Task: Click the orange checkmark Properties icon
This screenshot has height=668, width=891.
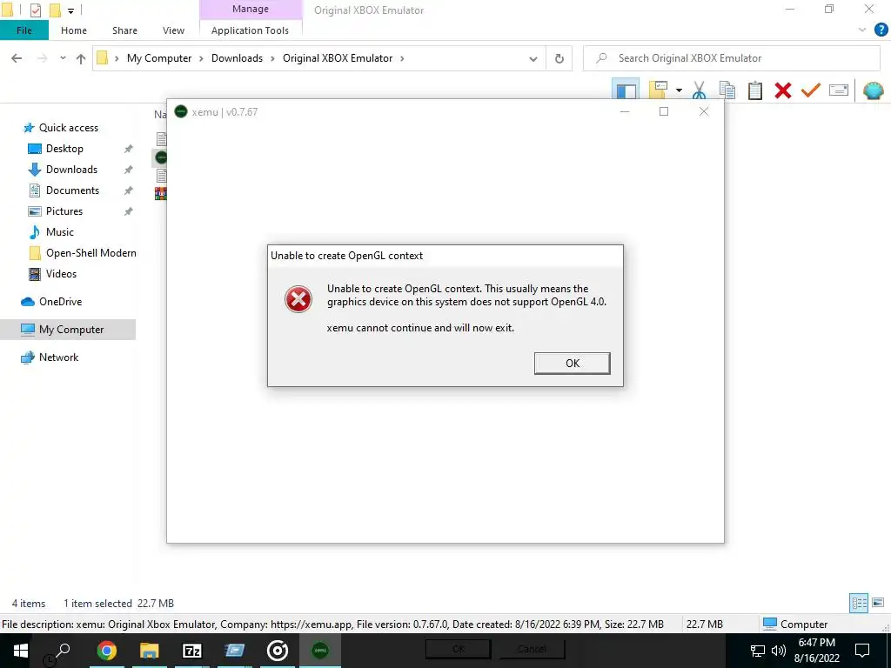Action: 811,90
